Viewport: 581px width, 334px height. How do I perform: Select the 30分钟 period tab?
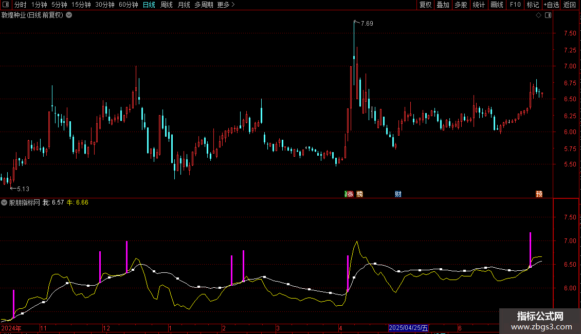[105, 5]
